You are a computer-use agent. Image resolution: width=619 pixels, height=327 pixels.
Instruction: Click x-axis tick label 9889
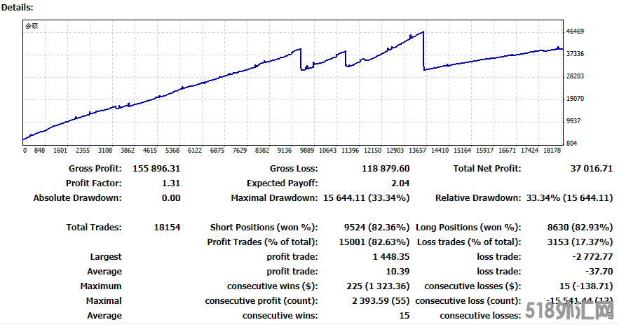(x=307, y=151)
